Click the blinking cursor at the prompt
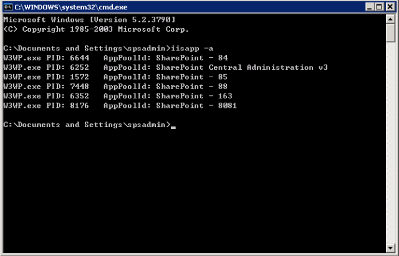Screen dimensions: 399x256 click(x=173, y=127)
